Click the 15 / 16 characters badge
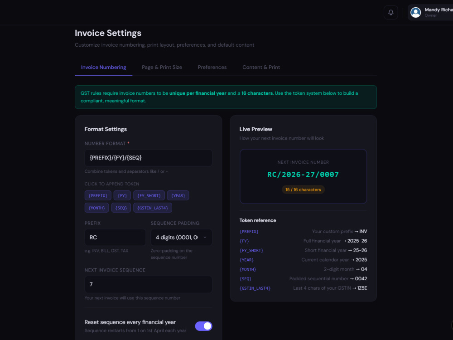Screen dimensions: 453x340 (303, 189)
